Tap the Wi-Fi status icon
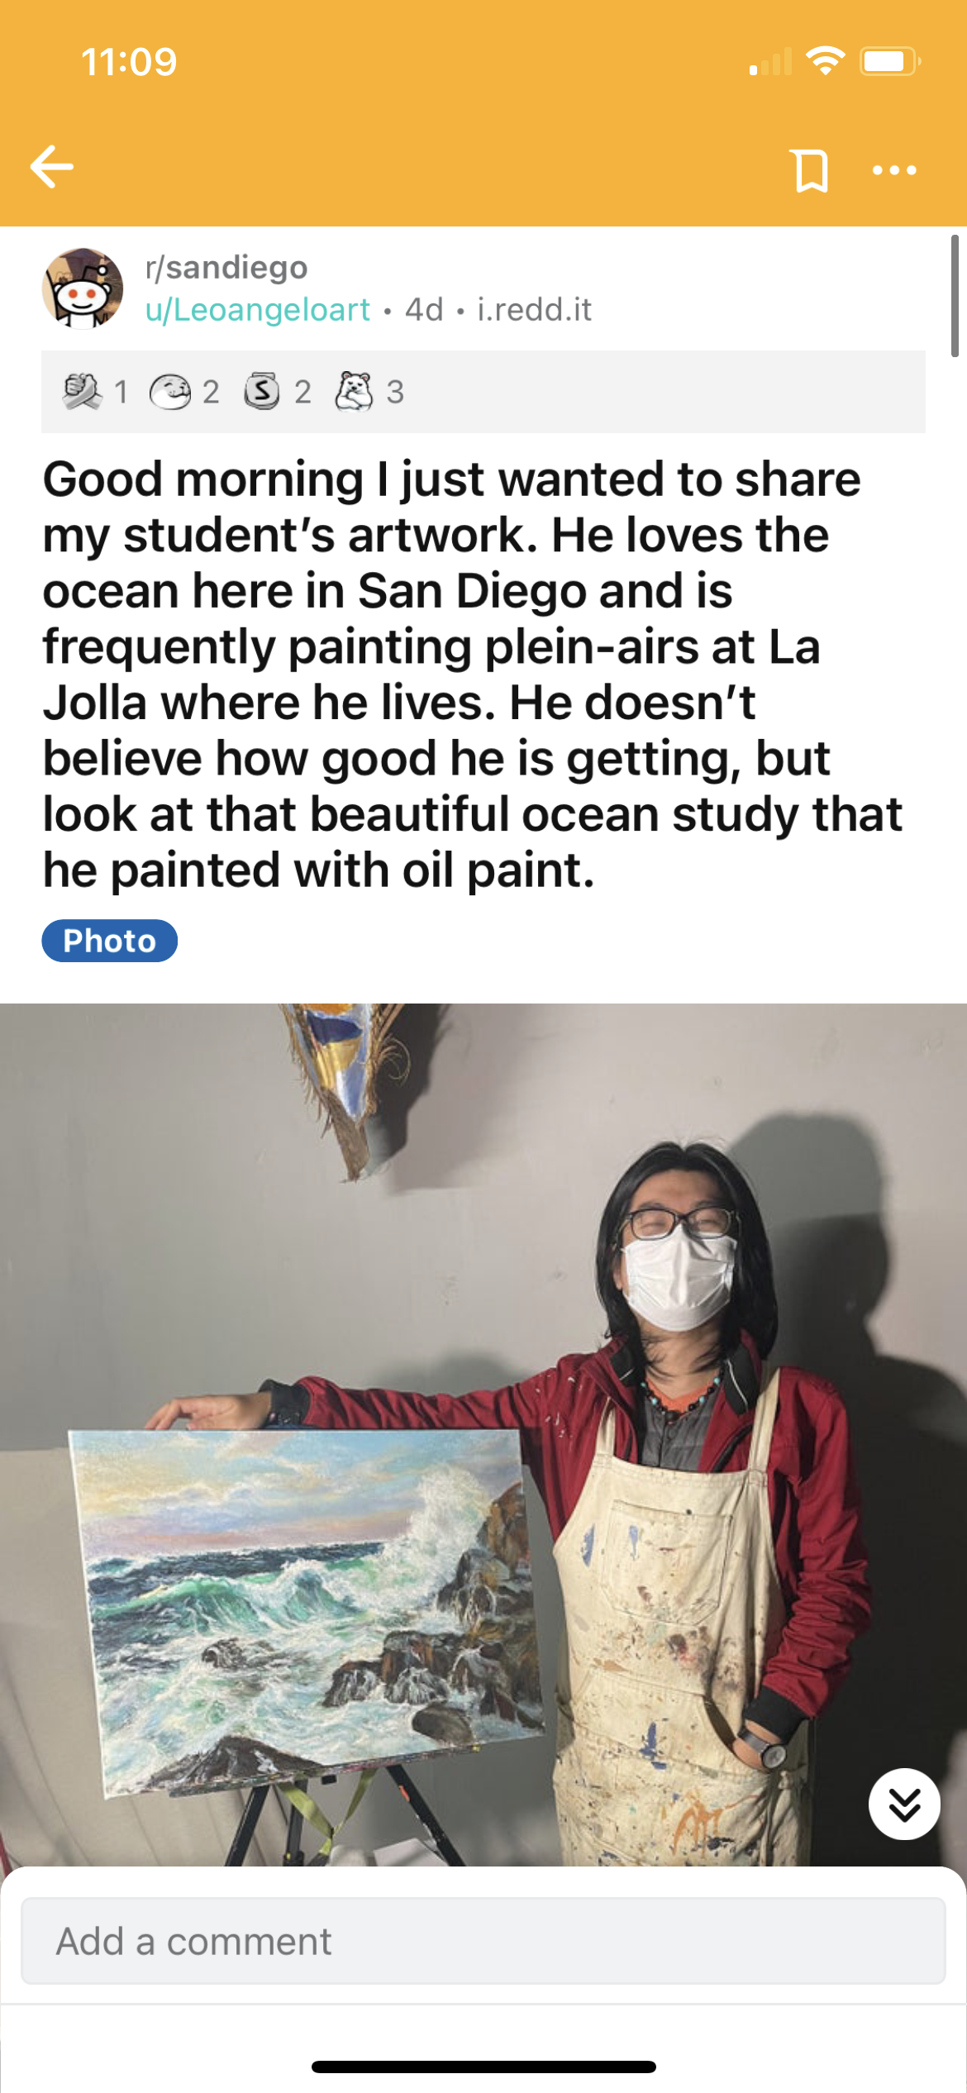The width and height of the screenshot is (967, 2093). (825, 60)
